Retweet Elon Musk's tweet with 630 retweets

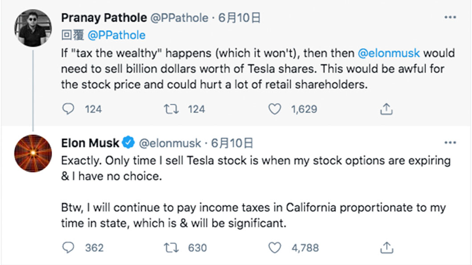[171, 248]
